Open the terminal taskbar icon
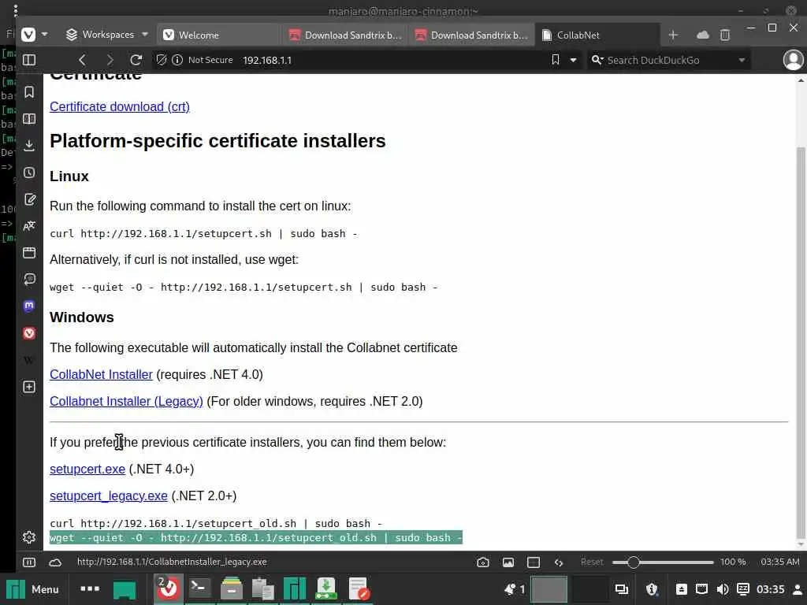This screenshot has width=807, height=605. (199, 589)
